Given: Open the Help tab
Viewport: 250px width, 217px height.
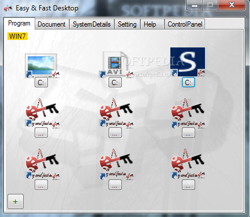Looking at the screenshot, I should [x=152, y=24].
